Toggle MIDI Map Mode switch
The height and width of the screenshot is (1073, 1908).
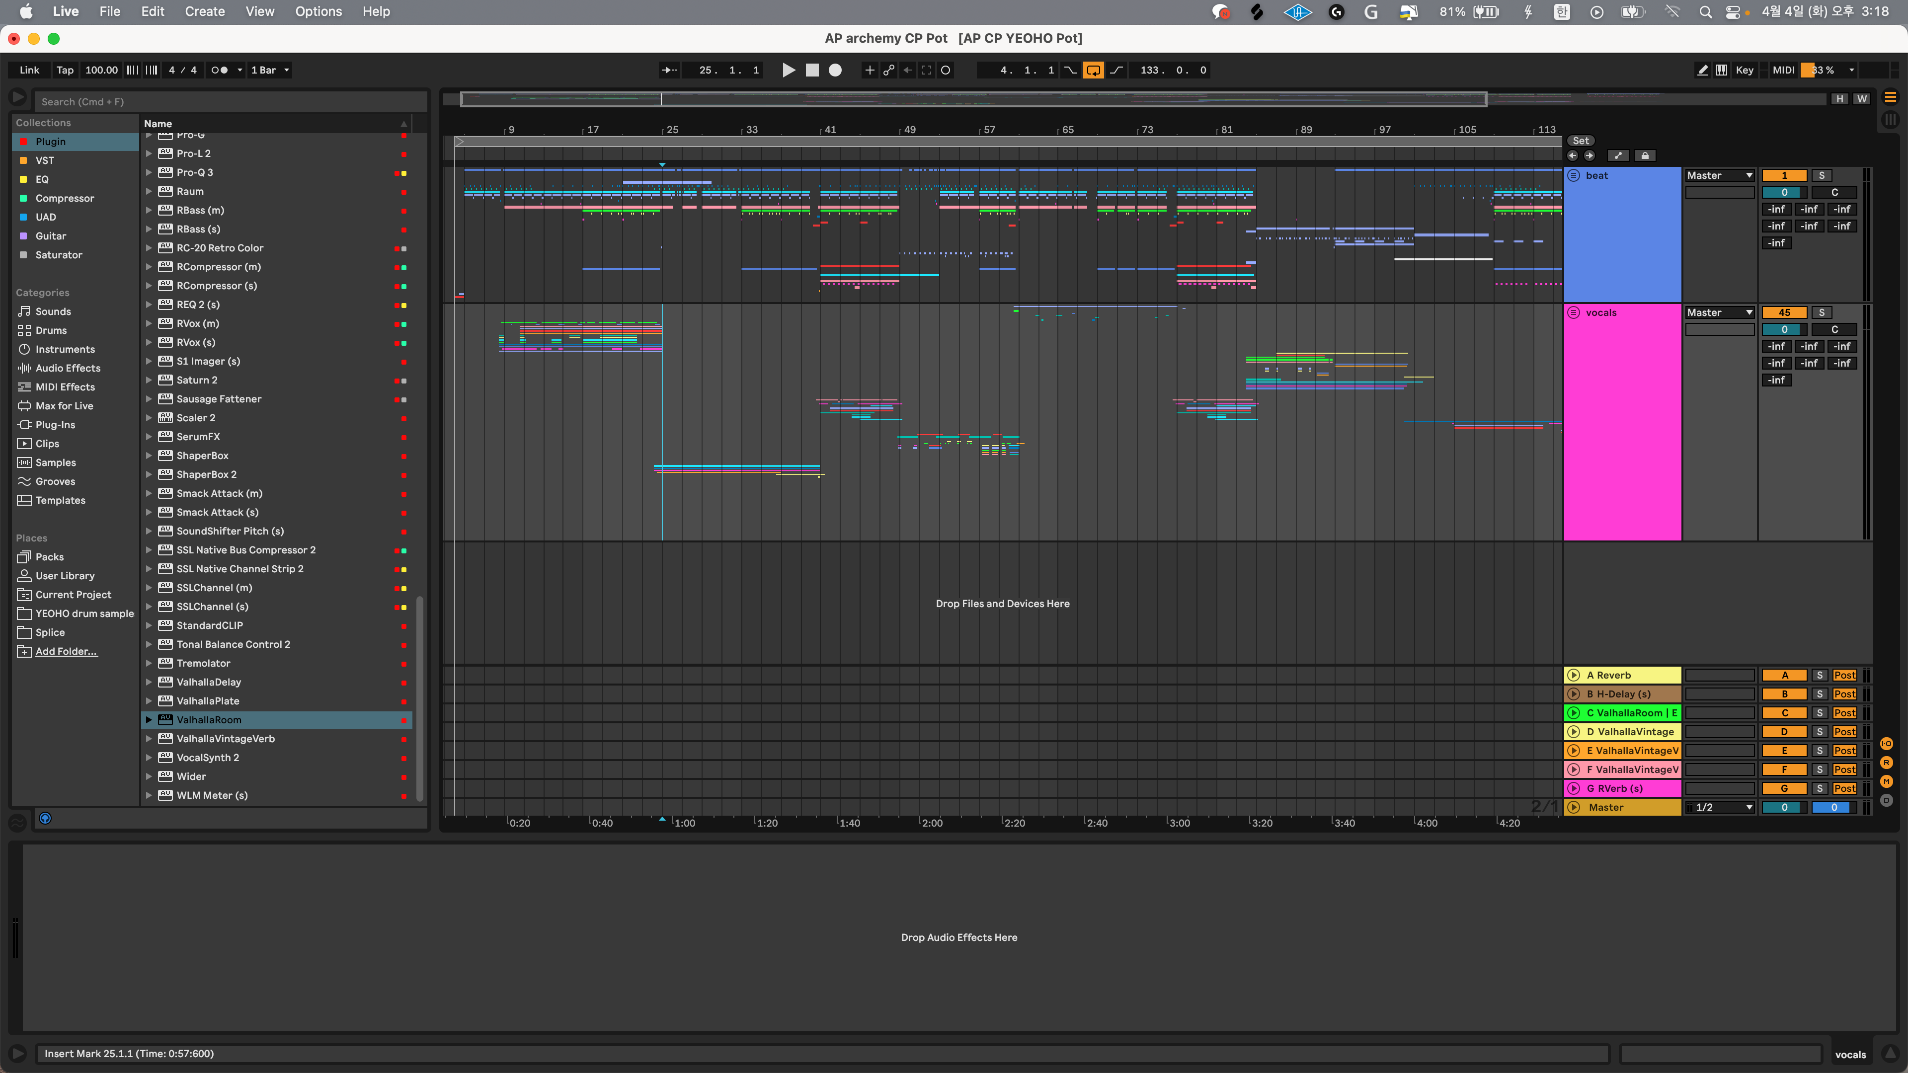[1783, 71]
